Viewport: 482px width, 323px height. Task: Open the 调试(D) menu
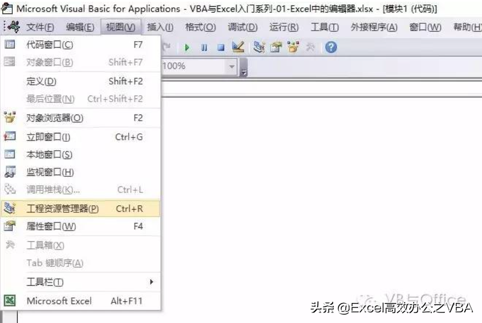pos(243,27)
